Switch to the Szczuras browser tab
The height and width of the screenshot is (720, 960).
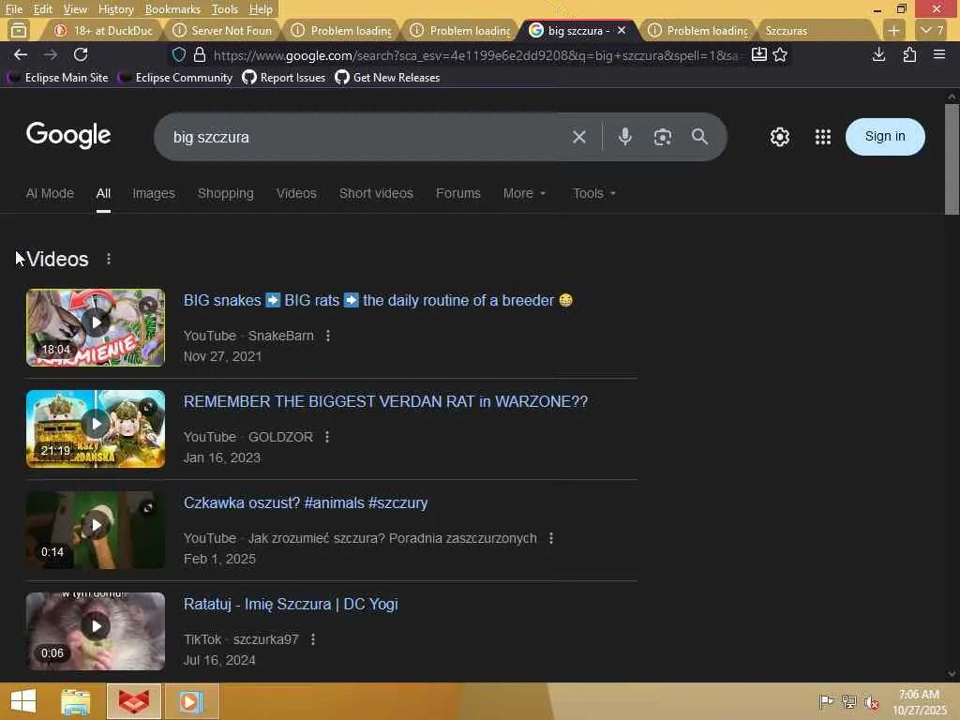tap(816, 30)
